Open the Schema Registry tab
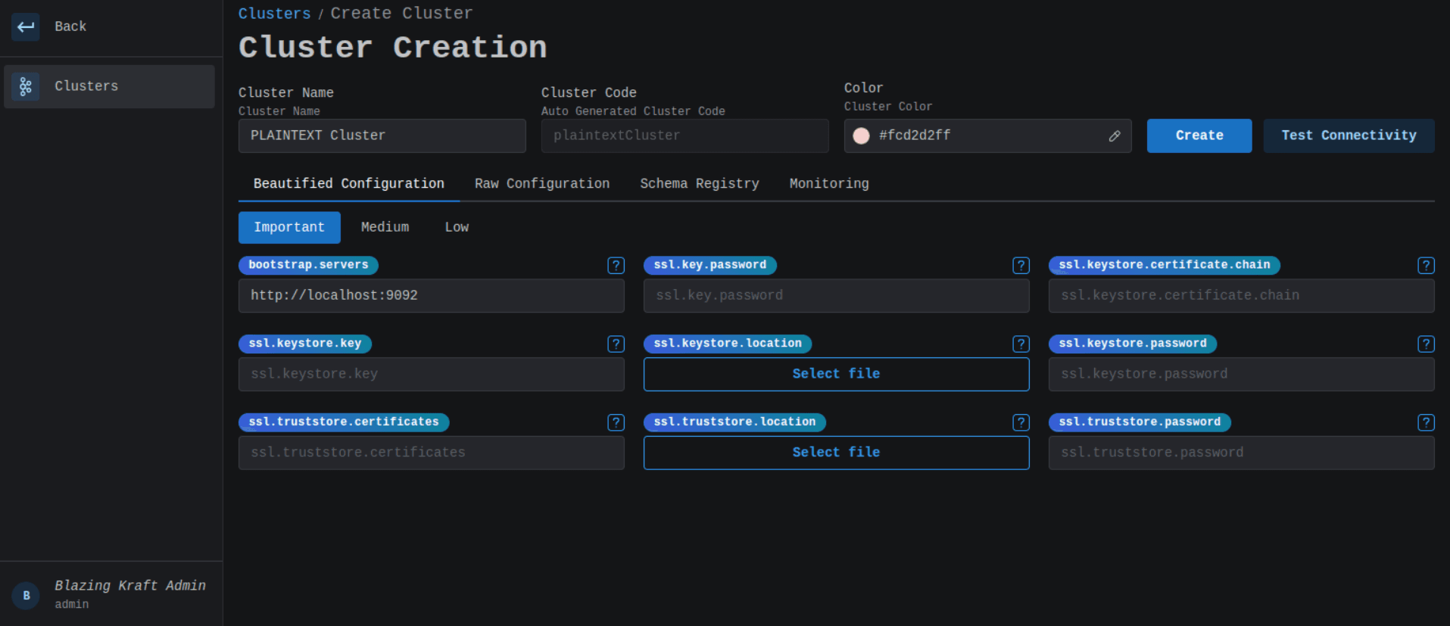 click(700, 184)
